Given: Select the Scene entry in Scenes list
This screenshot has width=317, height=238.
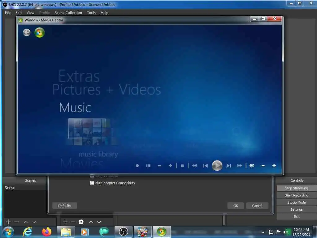Looking at the screenshot, I should (25, 188).
